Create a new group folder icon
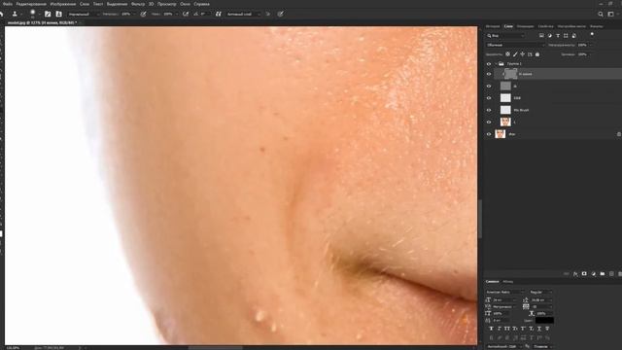This screenshot has height=350, width=622. pyautogui.click(x=603, y=274)
